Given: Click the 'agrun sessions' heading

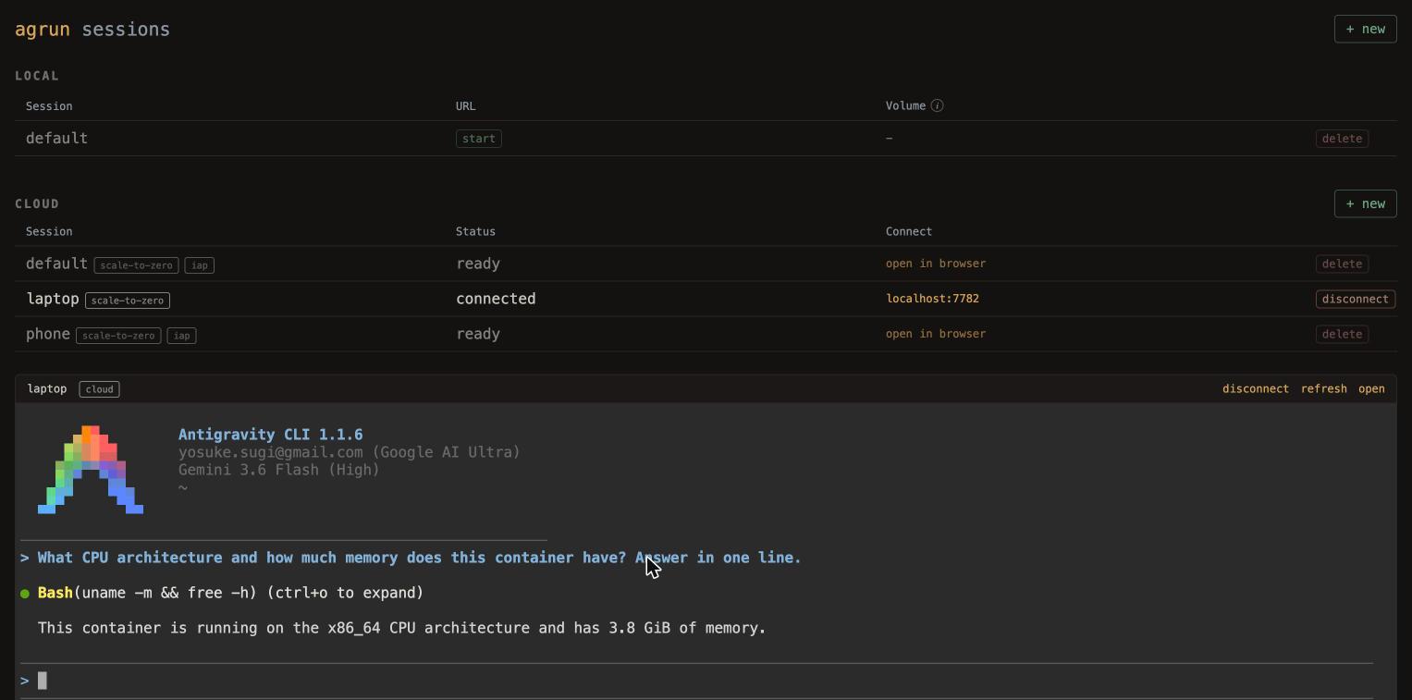Looking at the screenshot, I should click(92, 30).
